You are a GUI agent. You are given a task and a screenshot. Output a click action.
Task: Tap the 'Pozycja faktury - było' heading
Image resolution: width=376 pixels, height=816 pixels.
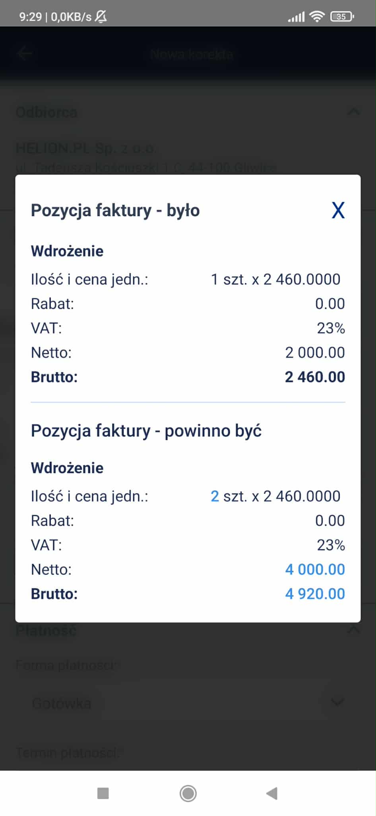point(115,210)
